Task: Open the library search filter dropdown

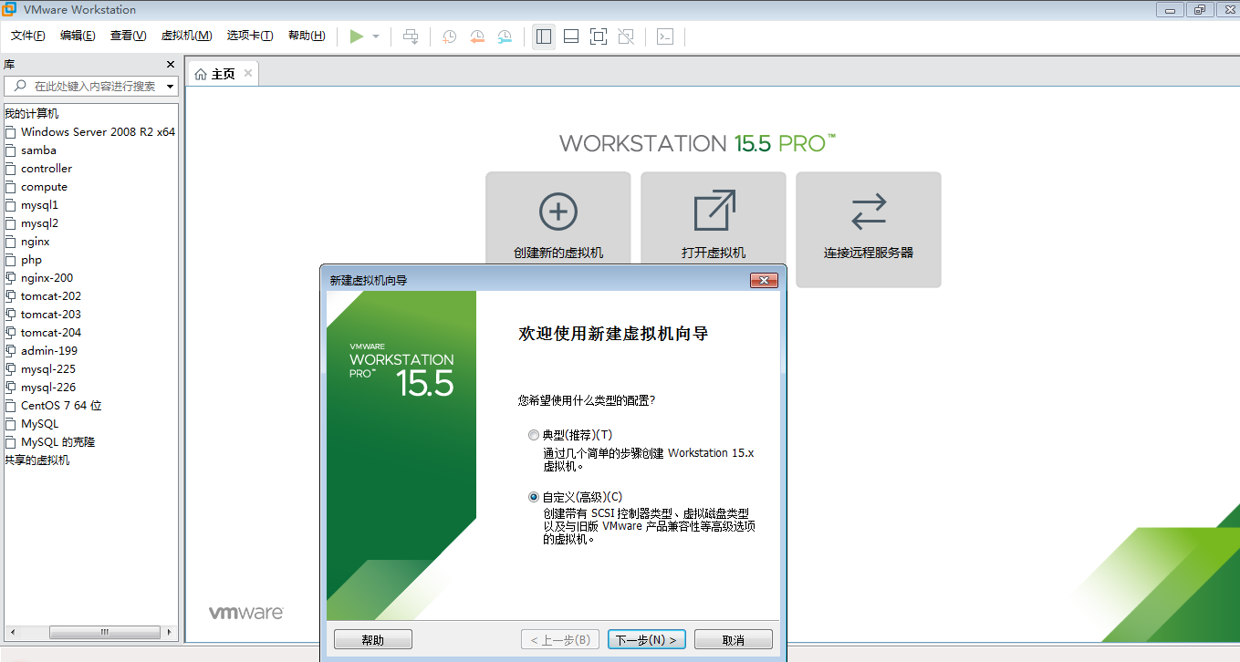Action: 171,87
